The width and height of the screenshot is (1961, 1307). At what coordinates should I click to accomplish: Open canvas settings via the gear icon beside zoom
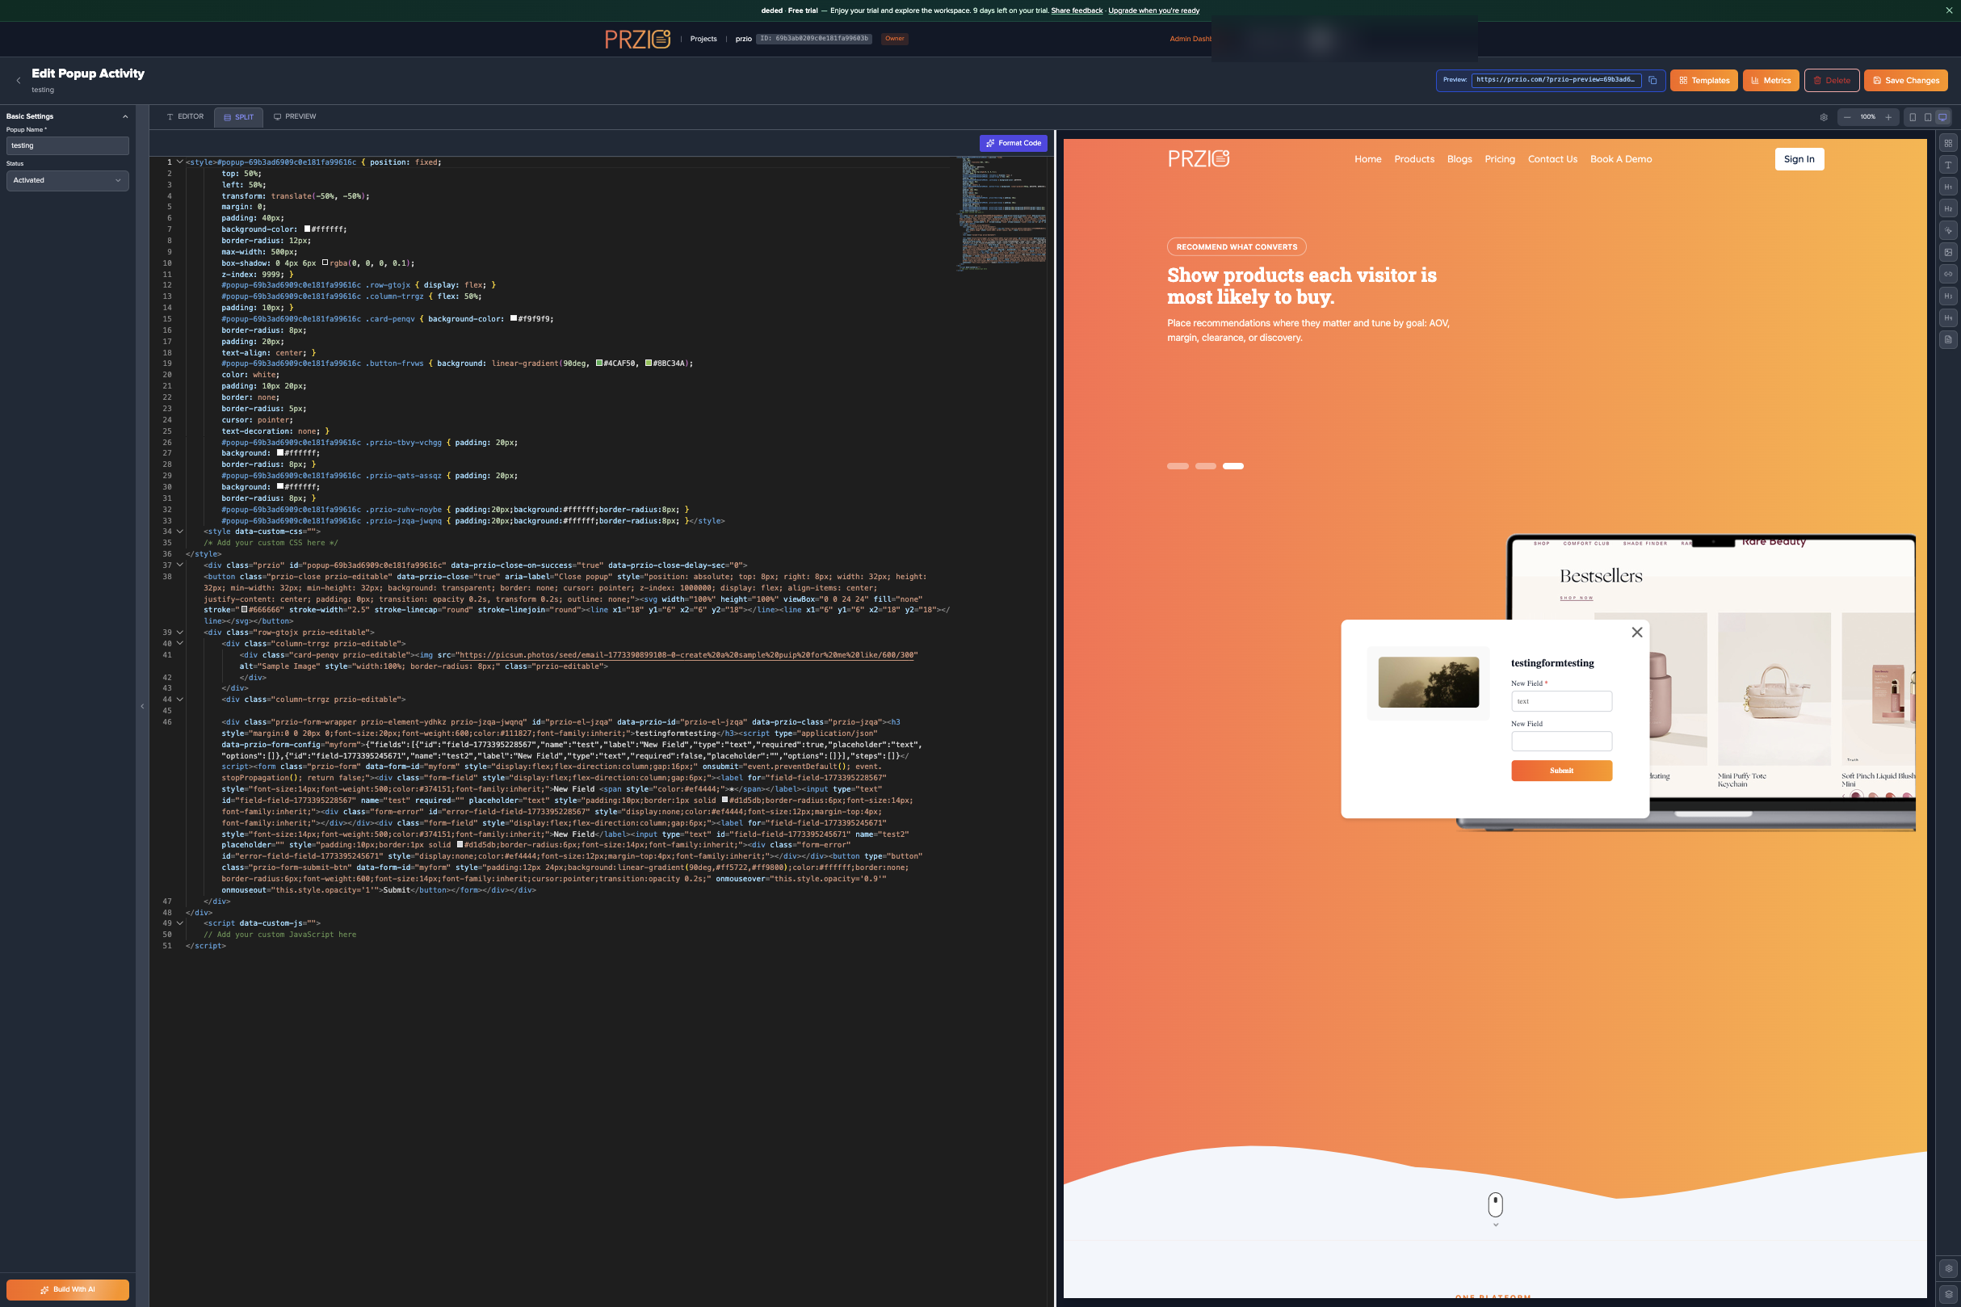click(1824, 117)
